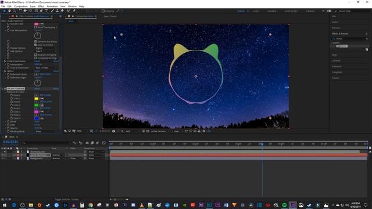
Task: Click the Point 1 crosshair picker button
Action: (x=36, y=95)
